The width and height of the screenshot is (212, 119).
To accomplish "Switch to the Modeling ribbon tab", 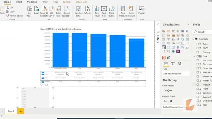I will coord(32,2).
